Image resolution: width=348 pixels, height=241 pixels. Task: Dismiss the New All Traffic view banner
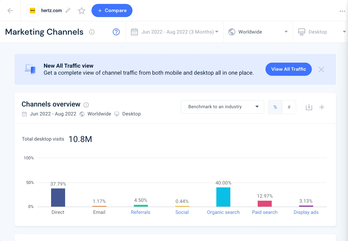click(x=321, y=69)
